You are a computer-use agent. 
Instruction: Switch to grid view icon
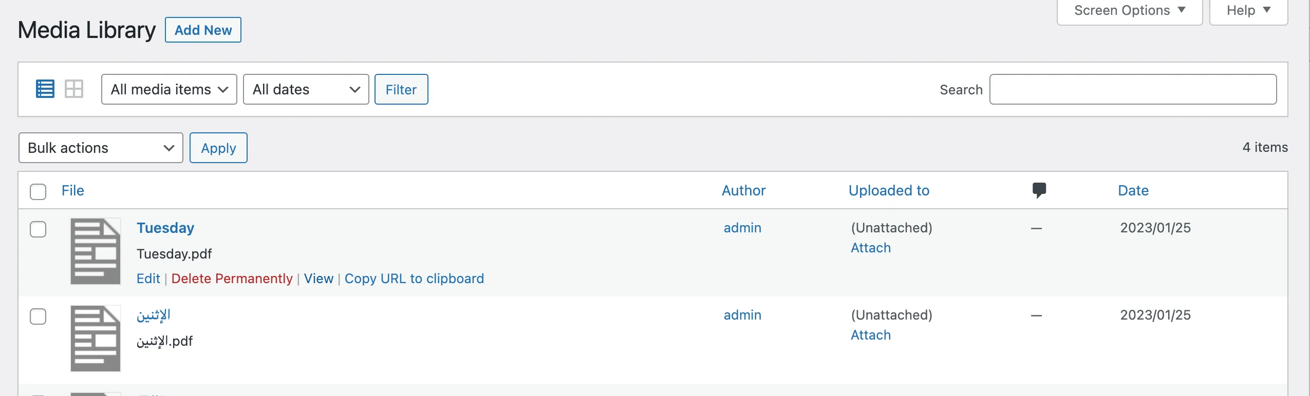[74, 89]
